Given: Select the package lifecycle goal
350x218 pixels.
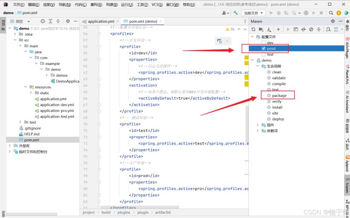Looking at the screenshot, I should coord(279,95).
